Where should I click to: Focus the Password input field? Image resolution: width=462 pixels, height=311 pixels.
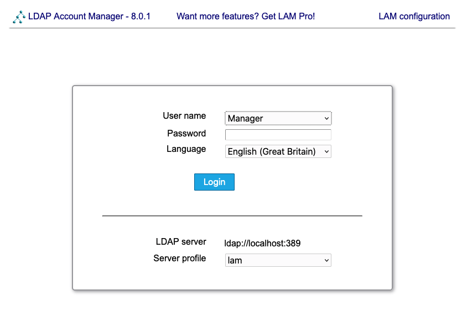click(x=278, y=135)
